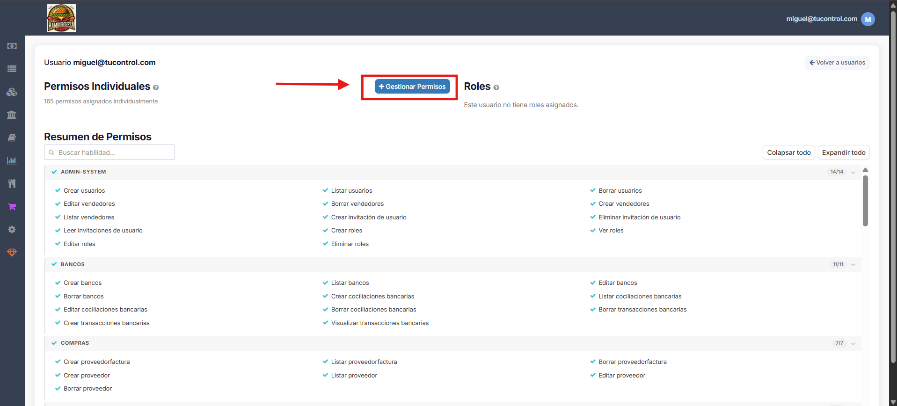Click the Listar bancos permission

point(350,283)
